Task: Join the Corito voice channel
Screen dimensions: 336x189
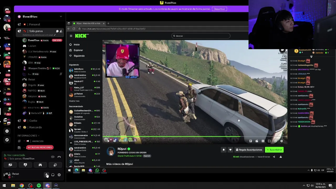Action: pyautogui.click(x=40, y=121)
